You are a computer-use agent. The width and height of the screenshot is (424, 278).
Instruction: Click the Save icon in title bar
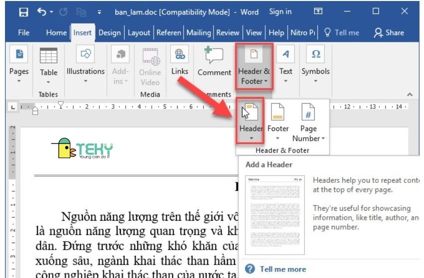point(23,12)
